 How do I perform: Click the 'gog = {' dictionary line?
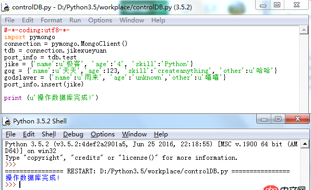pos(140,71)
